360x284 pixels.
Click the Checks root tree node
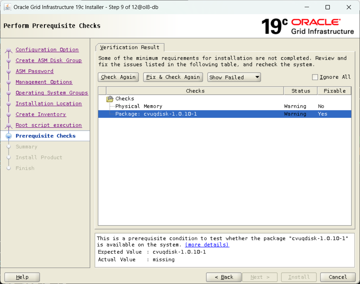point(125,99)
